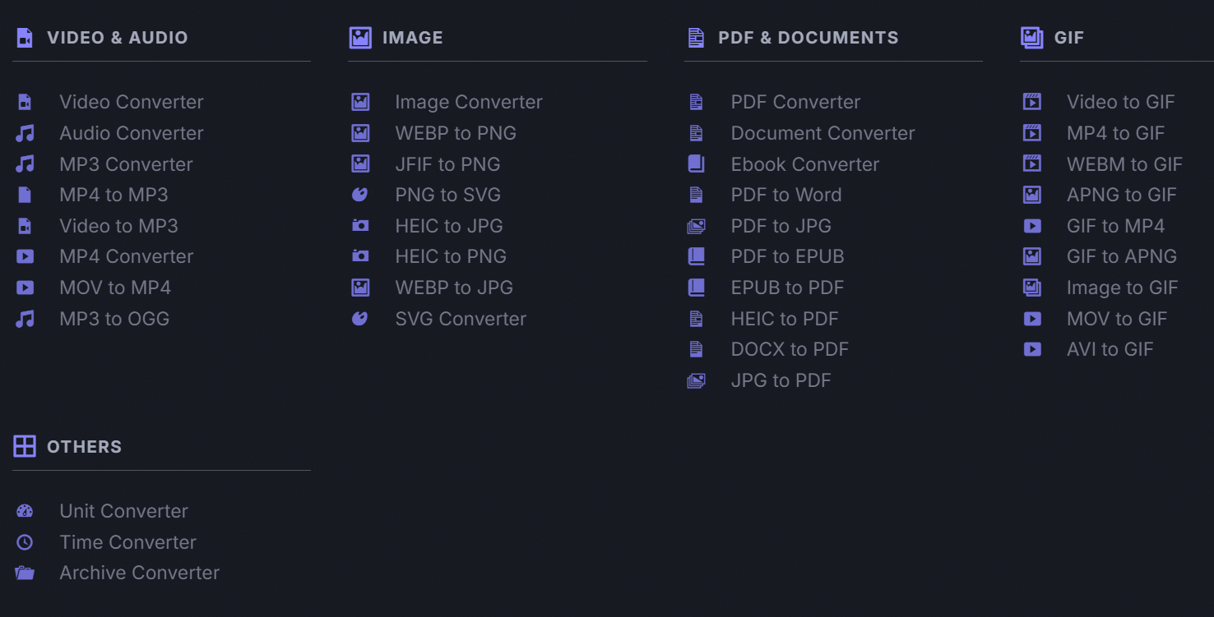This screenshot has height=617, width=1214.
Task: Choose the MOV to GIF link
Action: click(x=1117, y=319)
